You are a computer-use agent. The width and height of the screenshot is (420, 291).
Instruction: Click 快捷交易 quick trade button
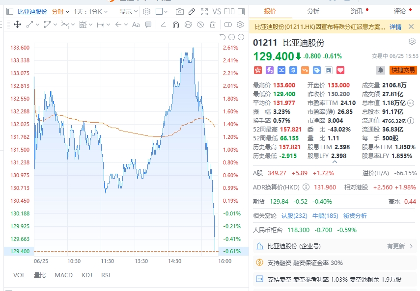click(x=403, y=70)
